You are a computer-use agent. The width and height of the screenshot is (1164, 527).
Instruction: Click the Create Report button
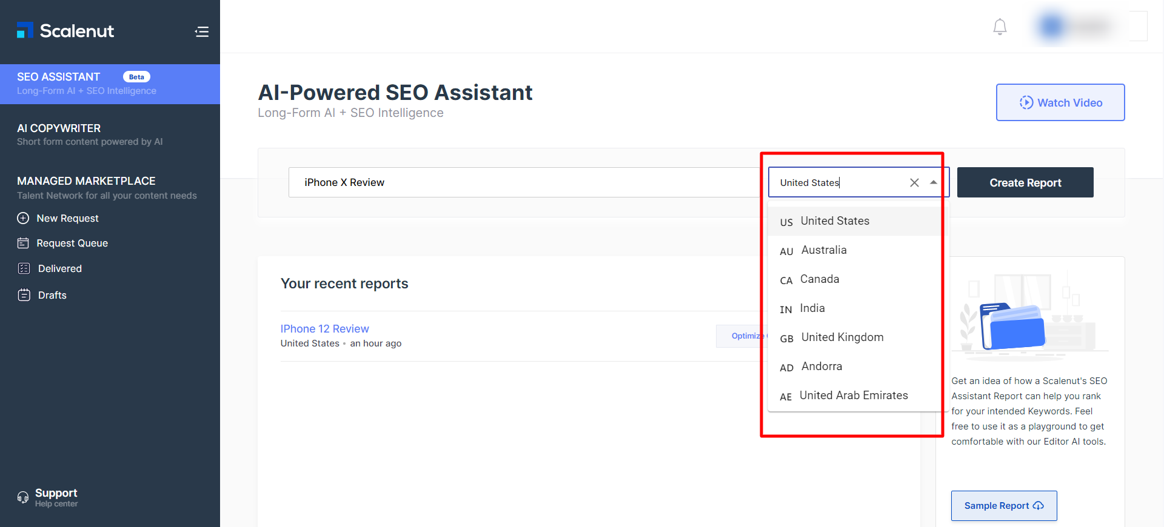pos(1025,182)
